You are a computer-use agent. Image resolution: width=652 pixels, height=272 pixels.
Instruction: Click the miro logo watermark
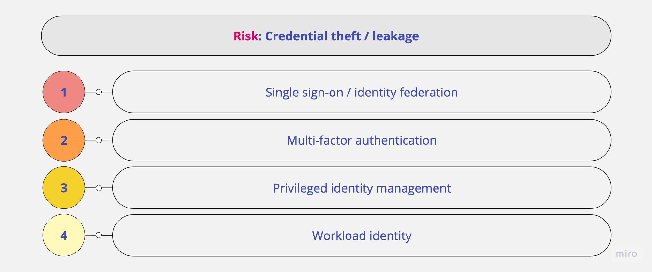tap(626, 254)
